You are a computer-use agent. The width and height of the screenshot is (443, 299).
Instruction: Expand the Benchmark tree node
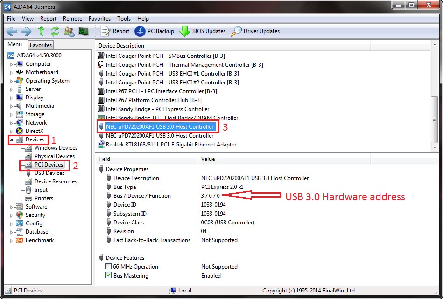pos(11,241)
